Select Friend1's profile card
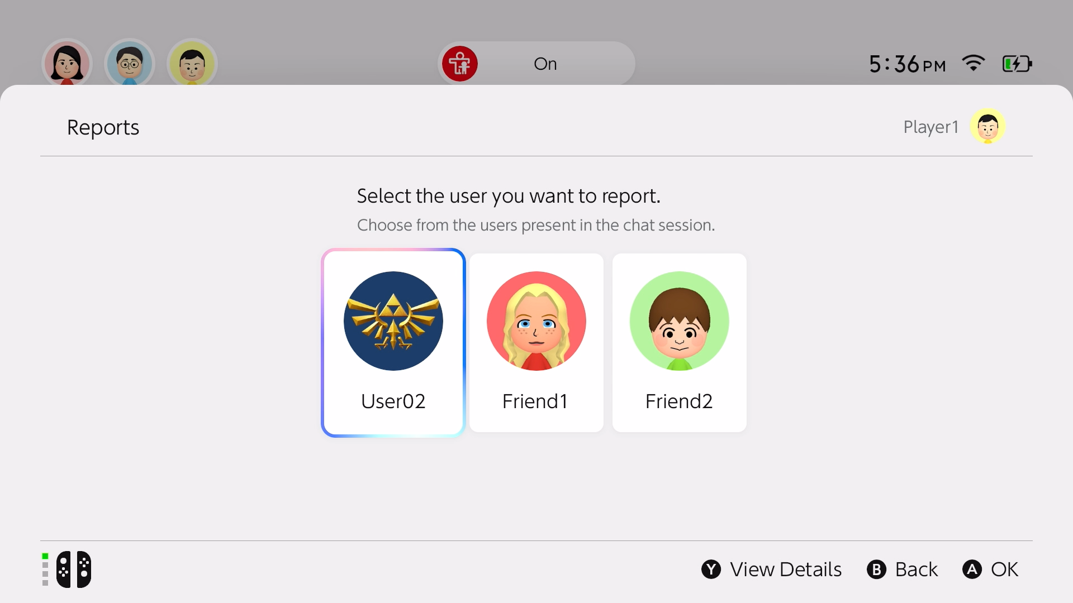 click(x=536, y=342)
